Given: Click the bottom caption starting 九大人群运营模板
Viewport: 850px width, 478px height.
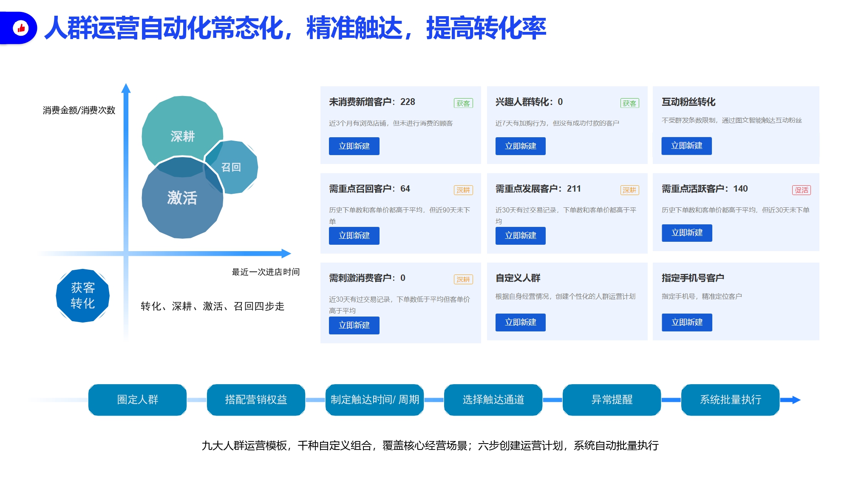Looking at the screenshot, I should point(430,446).
